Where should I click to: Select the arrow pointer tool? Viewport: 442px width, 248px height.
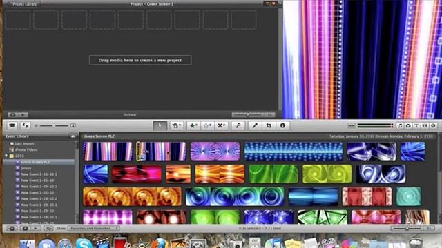point(160,125)
